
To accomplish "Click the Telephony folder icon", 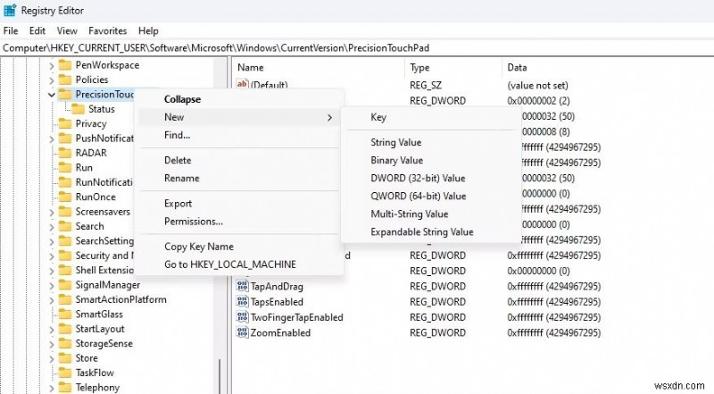I will tap(65, 387).
